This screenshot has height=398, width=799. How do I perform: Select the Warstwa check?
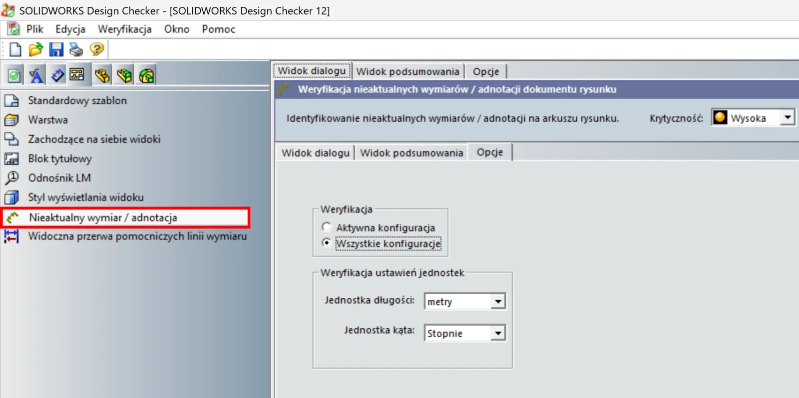click(x=48, y=120)
